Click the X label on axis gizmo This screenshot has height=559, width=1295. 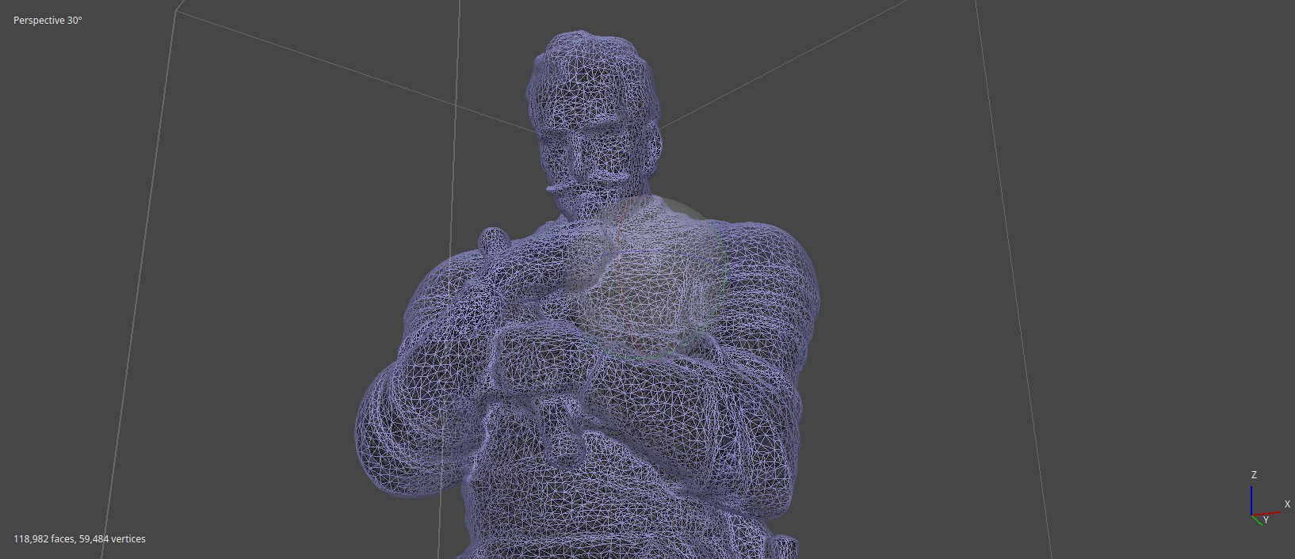tap(1287, 504)
